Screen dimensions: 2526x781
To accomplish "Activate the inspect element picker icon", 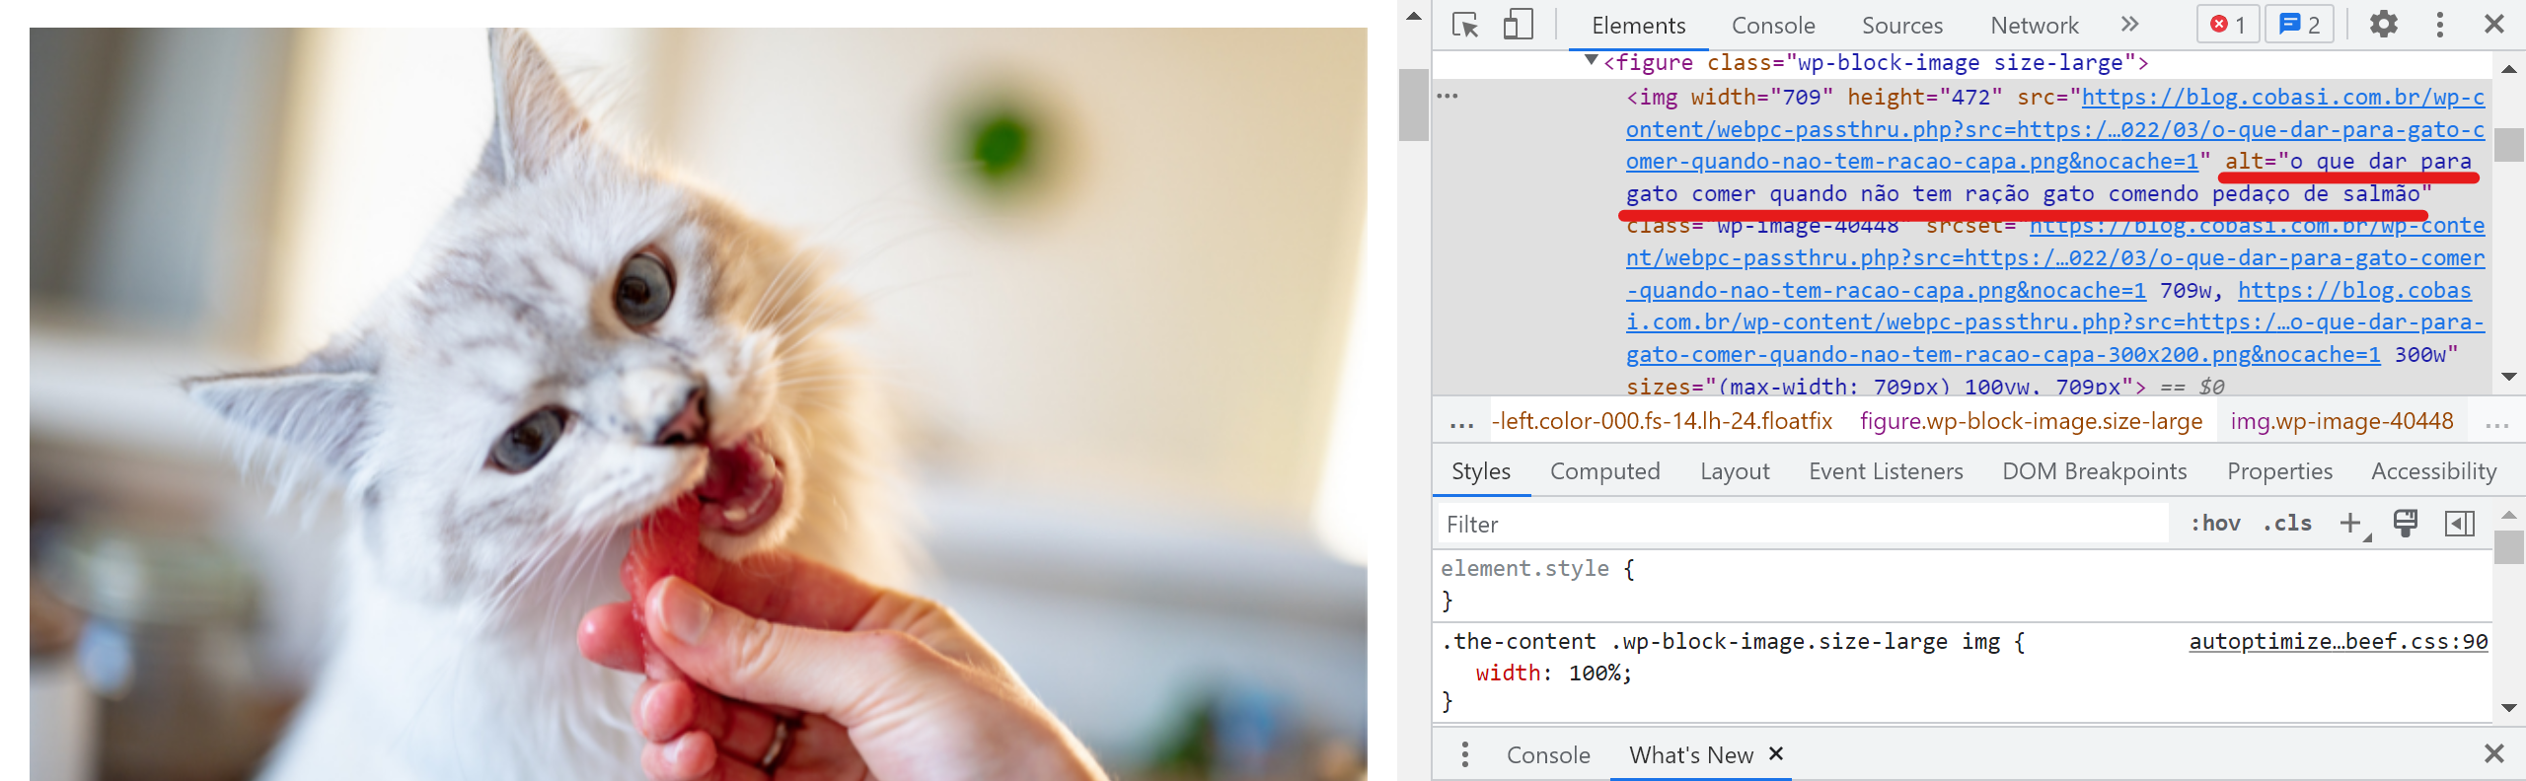I will click(x=1465, y=25).
